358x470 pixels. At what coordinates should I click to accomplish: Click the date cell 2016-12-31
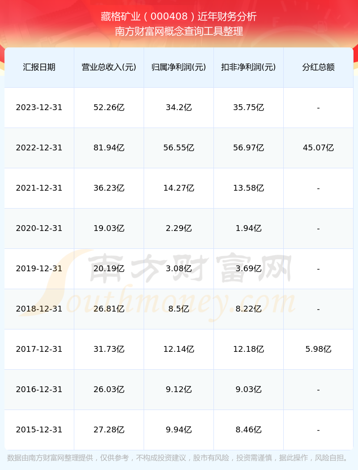coord(39,389)
